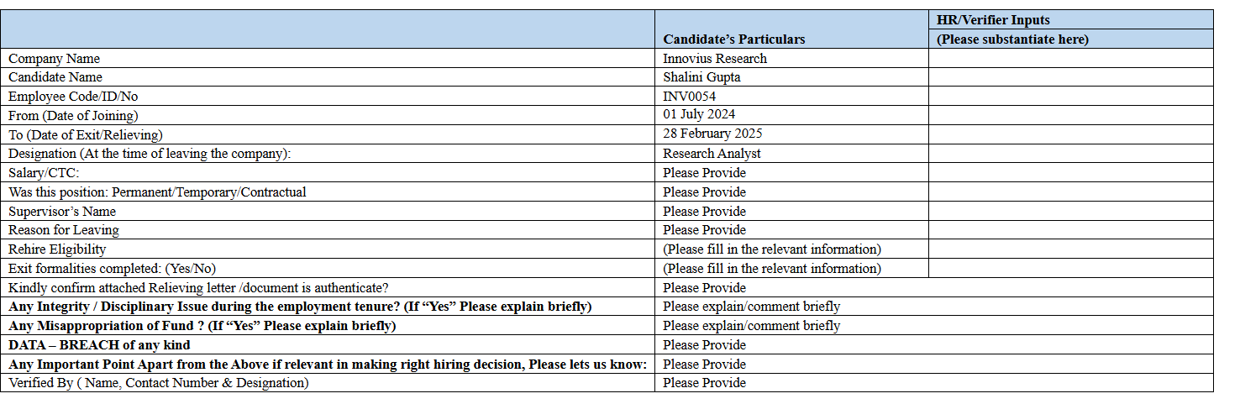
Task: Select the empty verifier cell for Date of Joining
Action: 1070,115
